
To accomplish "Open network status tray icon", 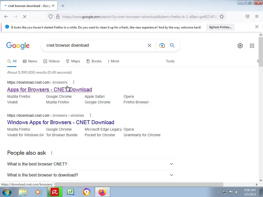I will (224, 192).
